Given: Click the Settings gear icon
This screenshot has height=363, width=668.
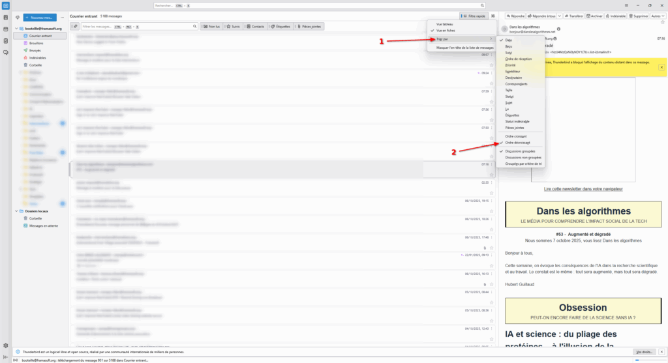Looking at the screenshot, I should [x=5, y=345].
